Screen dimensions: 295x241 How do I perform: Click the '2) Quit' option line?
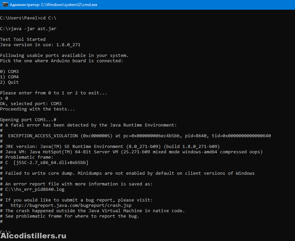point(9,82)
